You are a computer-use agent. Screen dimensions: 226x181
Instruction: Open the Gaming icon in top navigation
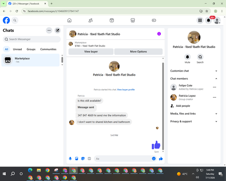coord(154,20)
